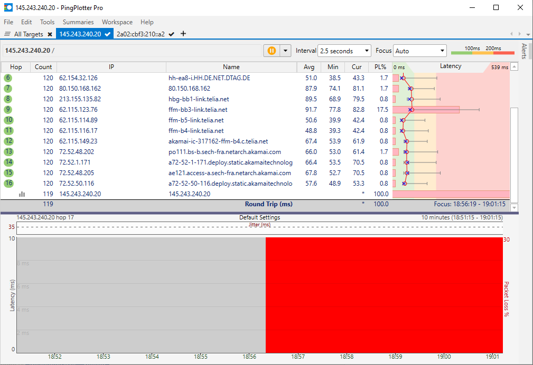Screen dimensions: 533x365
Task: Click the Focus: 18:56:19 - 19:01:15 label
Action: [x=470, y=204]
